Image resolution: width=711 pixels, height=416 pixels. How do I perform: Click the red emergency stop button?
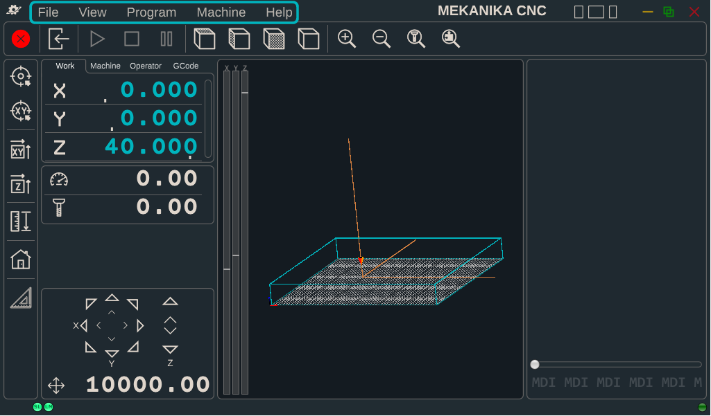pyautogui.click(x=21, y=39)
